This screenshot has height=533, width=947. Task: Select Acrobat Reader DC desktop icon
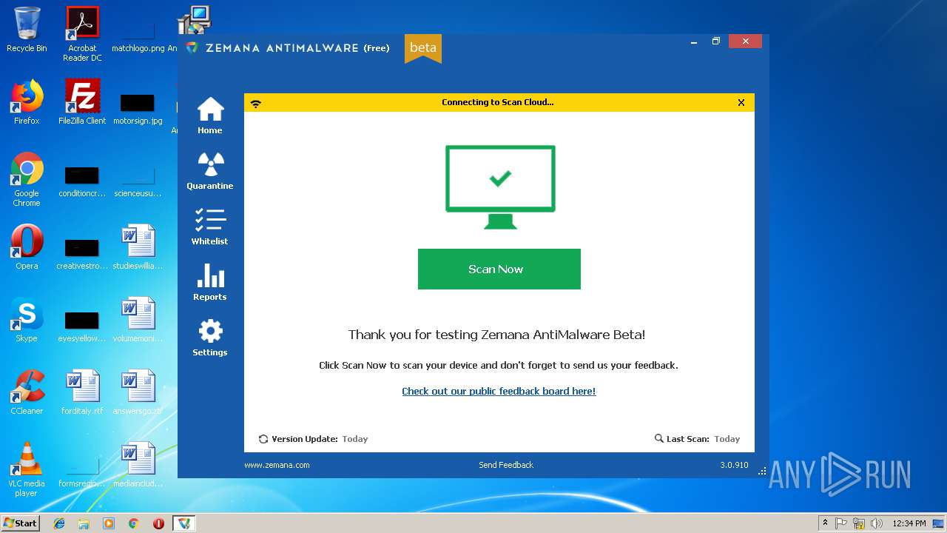pyautogui.click(x=82, y=34)
